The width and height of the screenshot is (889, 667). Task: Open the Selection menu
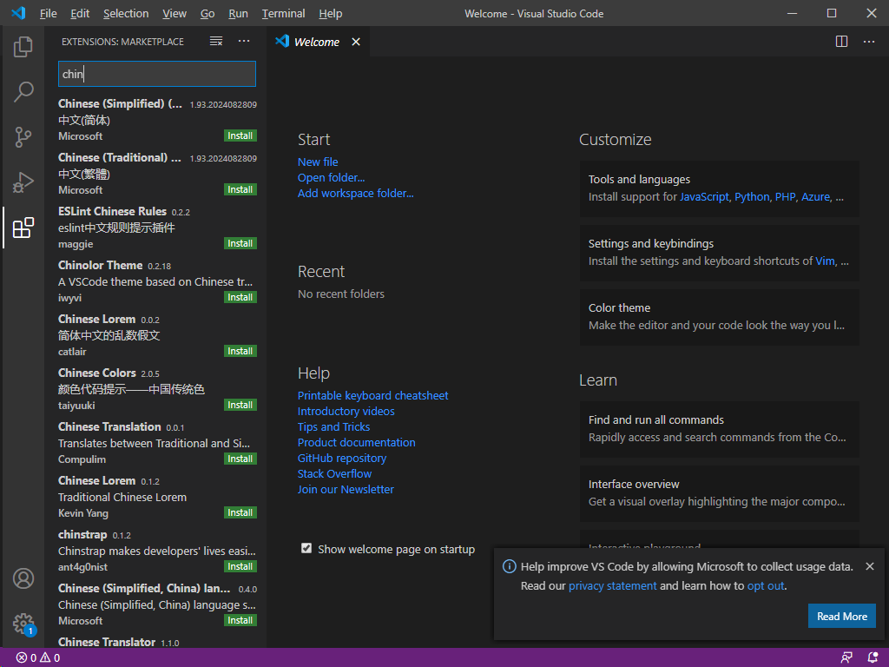point(126,13)
